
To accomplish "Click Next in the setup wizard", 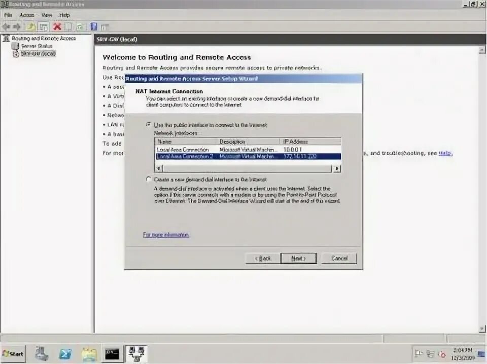I will click(298, 258).
